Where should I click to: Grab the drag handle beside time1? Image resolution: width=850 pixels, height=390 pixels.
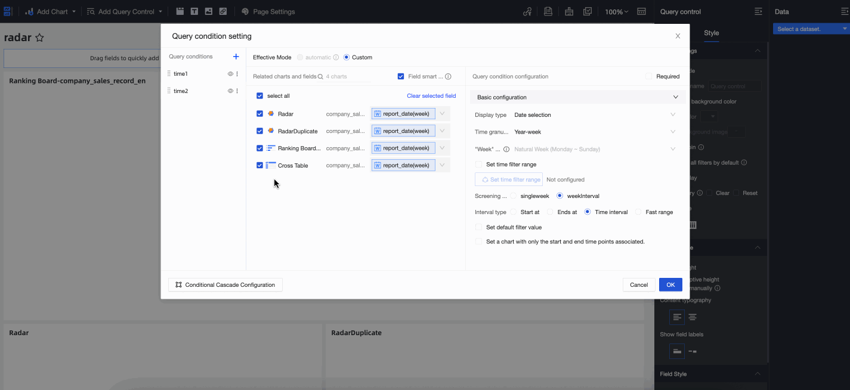[169, 74]
